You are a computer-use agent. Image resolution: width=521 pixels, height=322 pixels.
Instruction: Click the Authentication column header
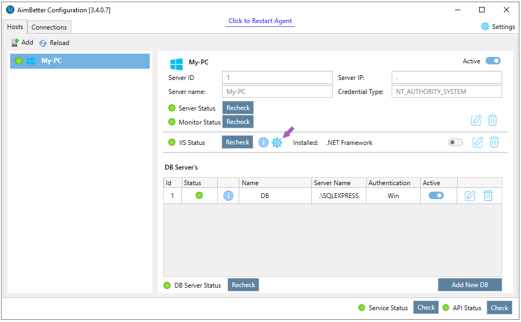point(393,183)
